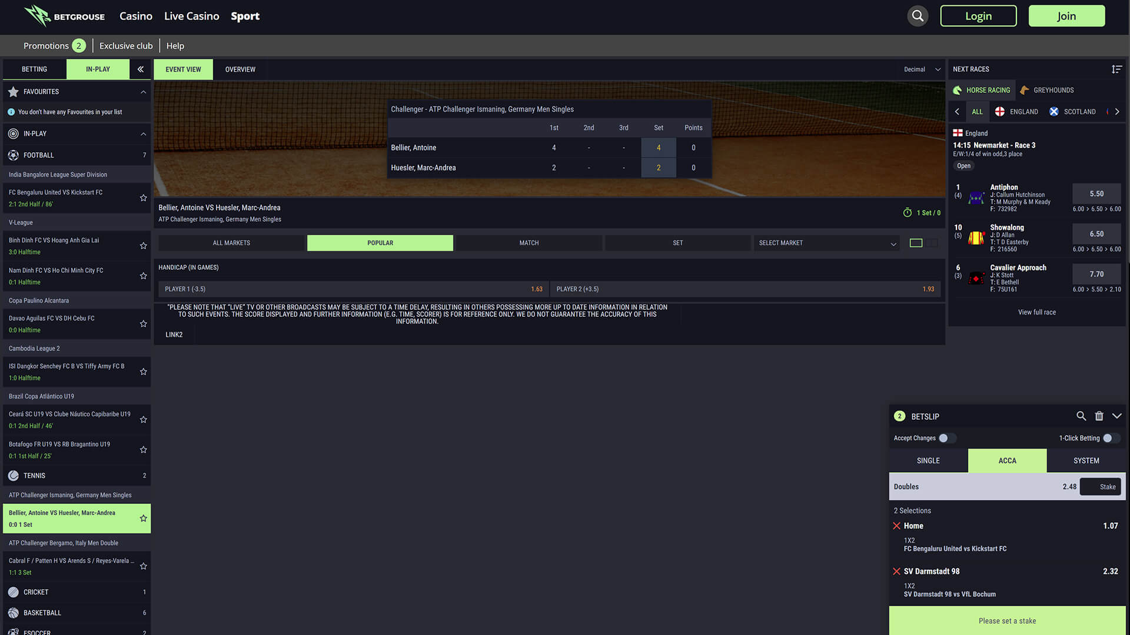Screen dimensions: 1130x635
Task: Select Antiphon odds 5.50
Action: [x=1096, y=193]
